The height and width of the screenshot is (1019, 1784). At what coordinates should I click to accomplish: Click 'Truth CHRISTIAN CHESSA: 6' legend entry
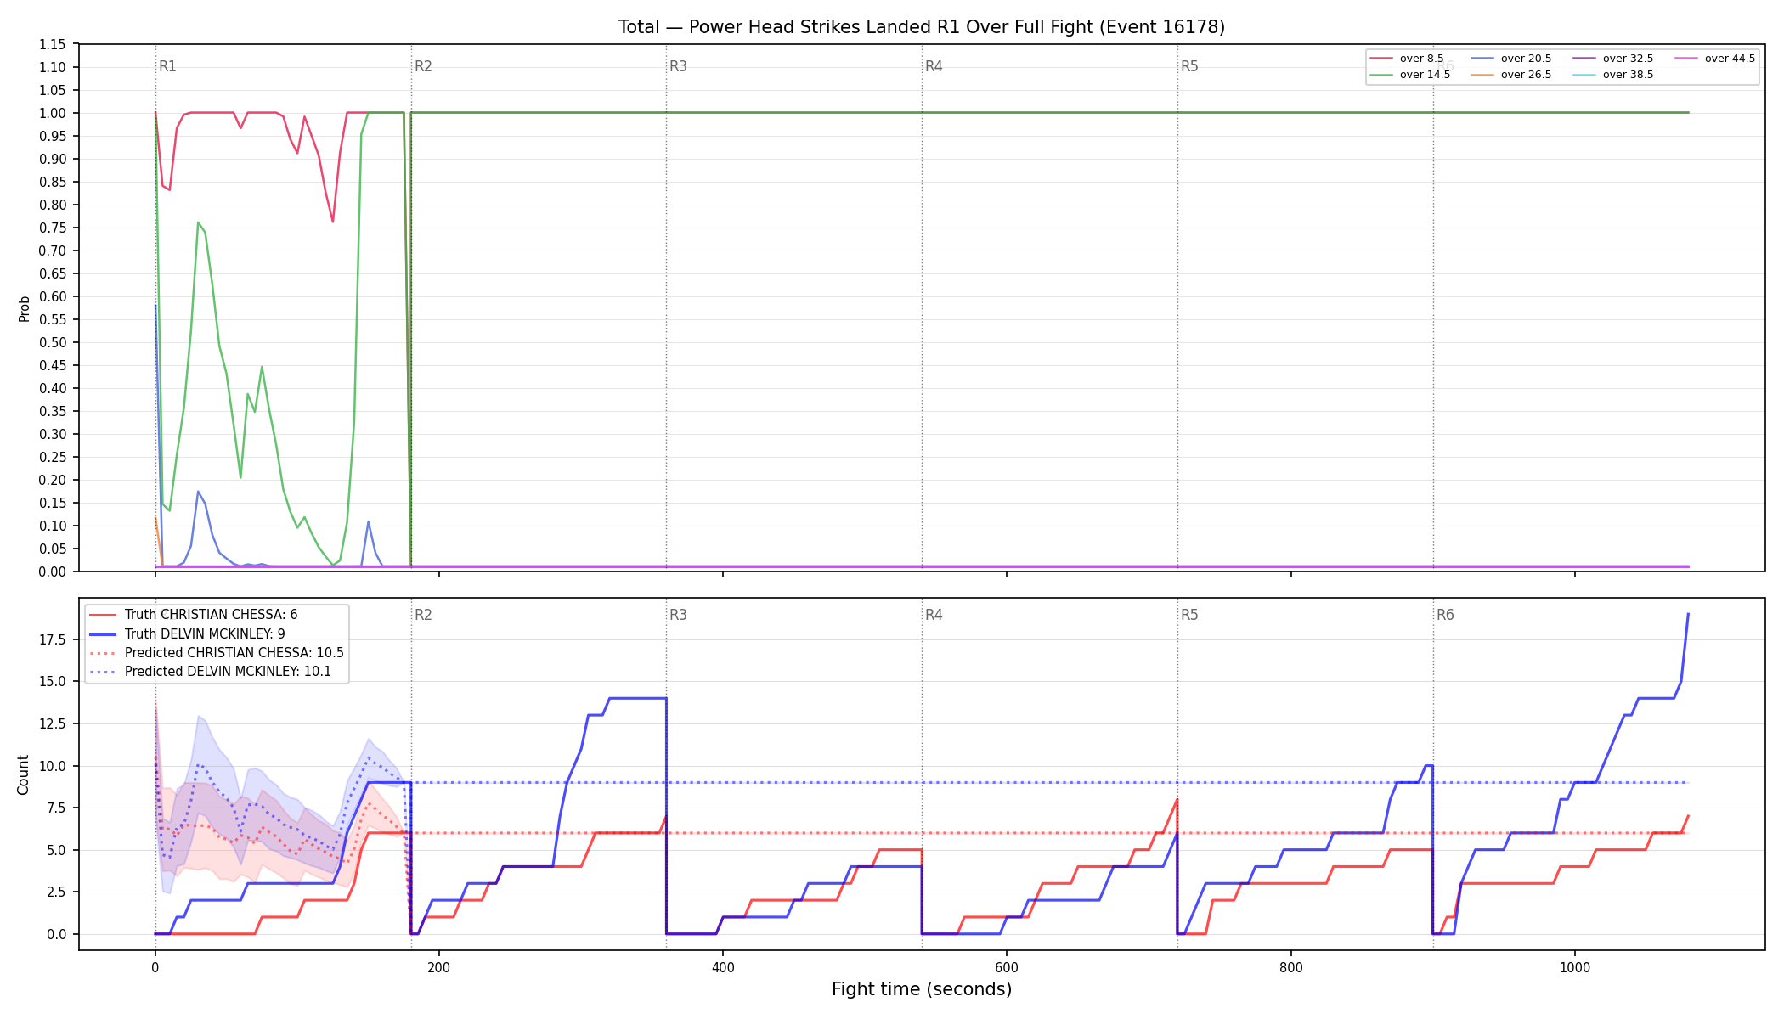[x=194, y=615]
